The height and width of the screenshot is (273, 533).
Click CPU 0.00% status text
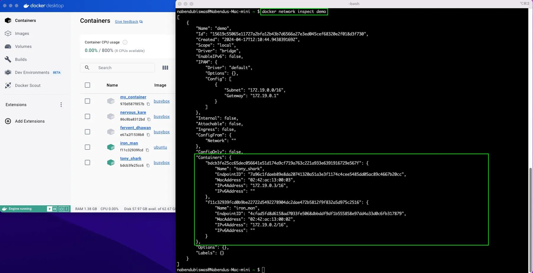point(109,209)
